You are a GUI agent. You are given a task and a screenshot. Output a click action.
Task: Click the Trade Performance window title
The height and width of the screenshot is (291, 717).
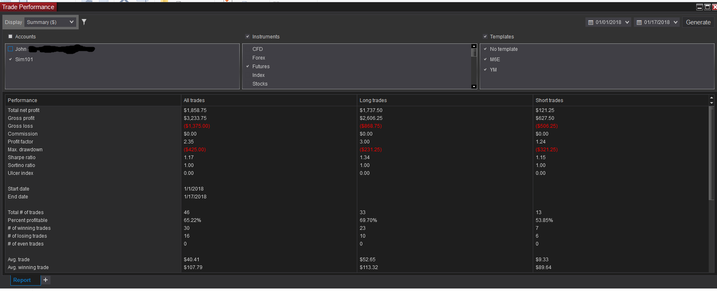pos(28,7)
